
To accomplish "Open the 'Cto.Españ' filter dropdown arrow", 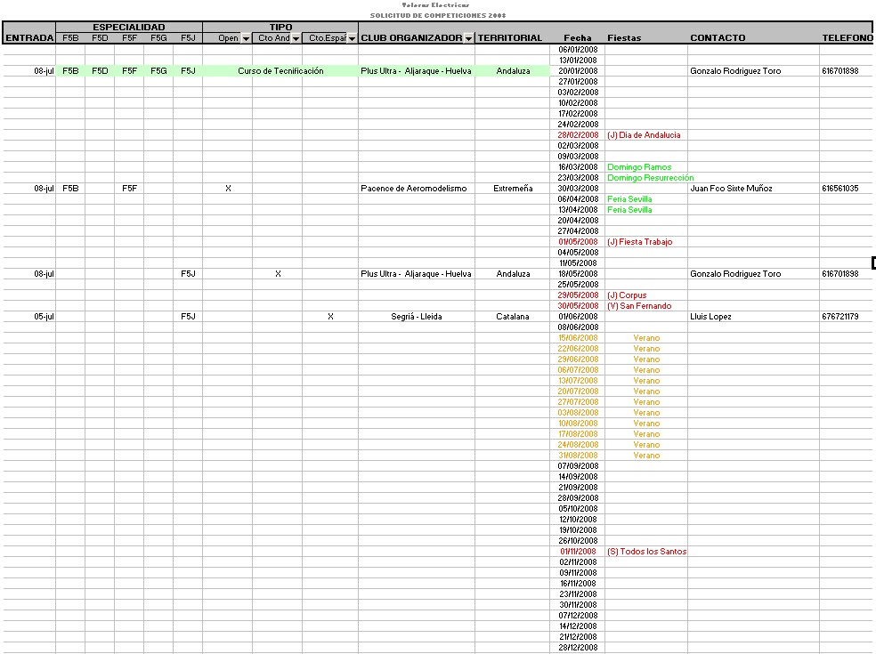I will point(352,38).
